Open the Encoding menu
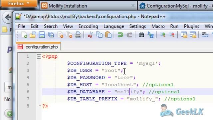Screen dimensions: 213x120 88,26
